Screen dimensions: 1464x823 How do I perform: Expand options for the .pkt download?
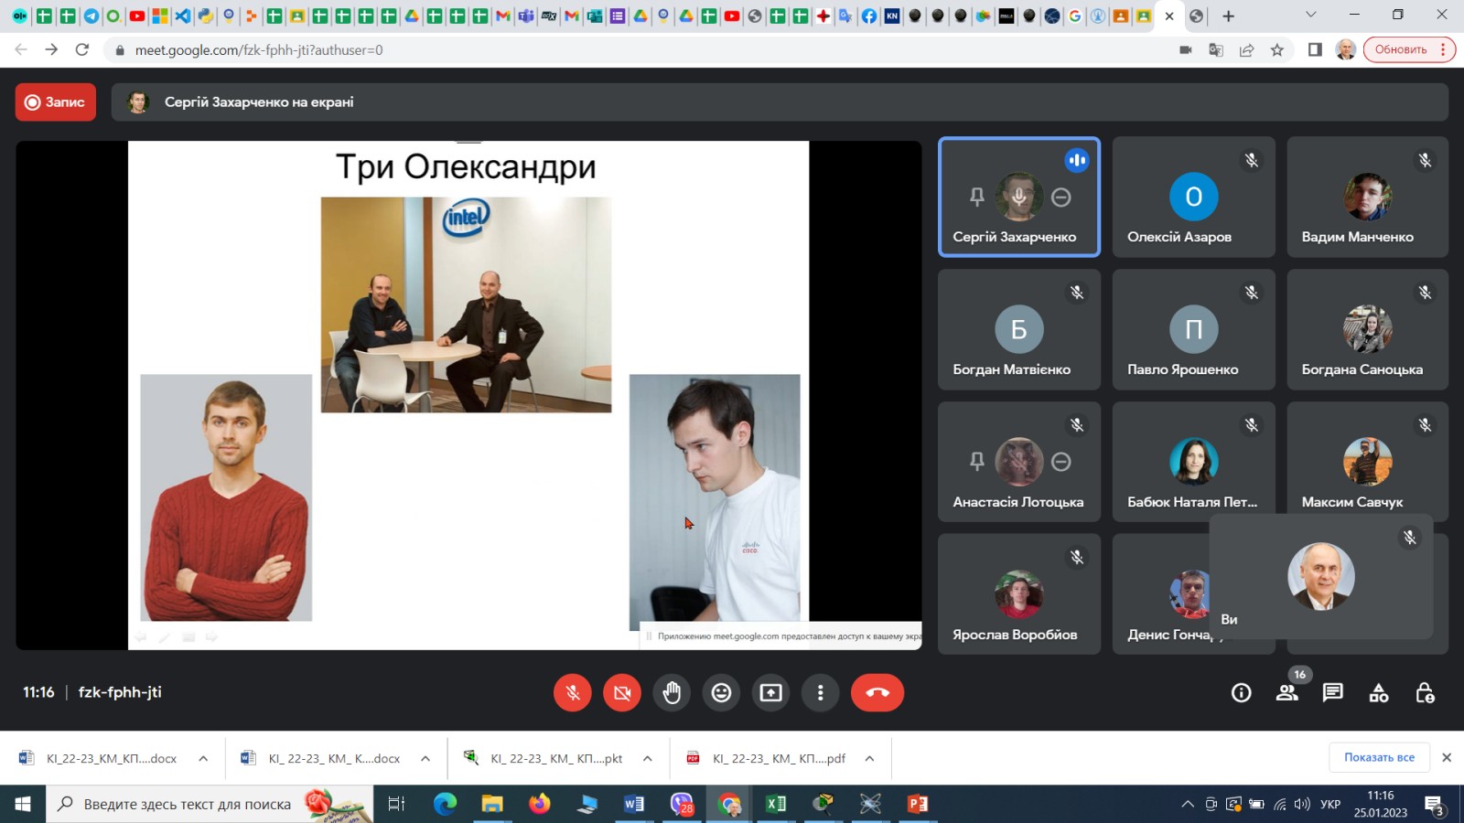click(x=648, y=758)
